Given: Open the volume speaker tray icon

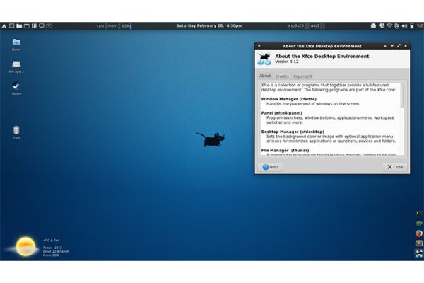Looking at the screenshot, I should coord(404,26).
